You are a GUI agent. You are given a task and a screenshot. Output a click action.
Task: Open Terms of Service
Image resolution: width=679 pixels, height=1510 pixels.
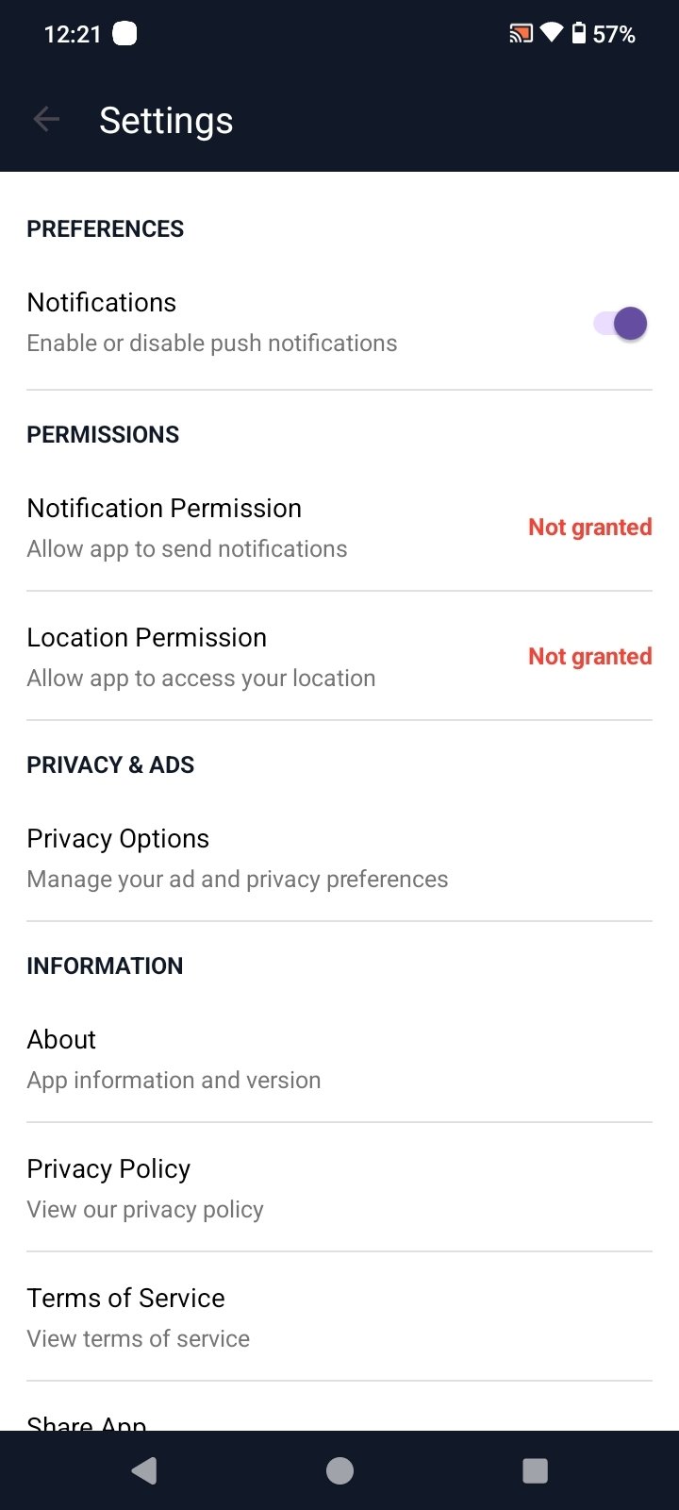(138, 1317)
